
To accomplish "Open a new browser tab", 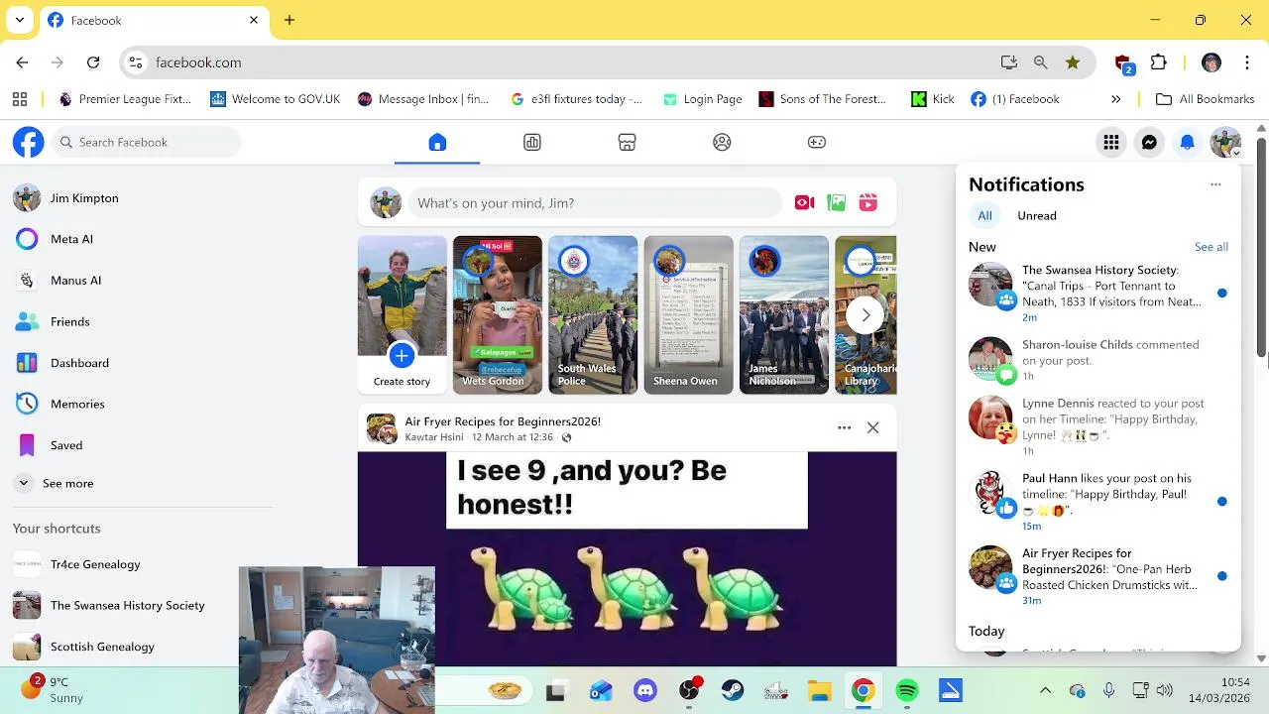I will (x=289, y=20).
